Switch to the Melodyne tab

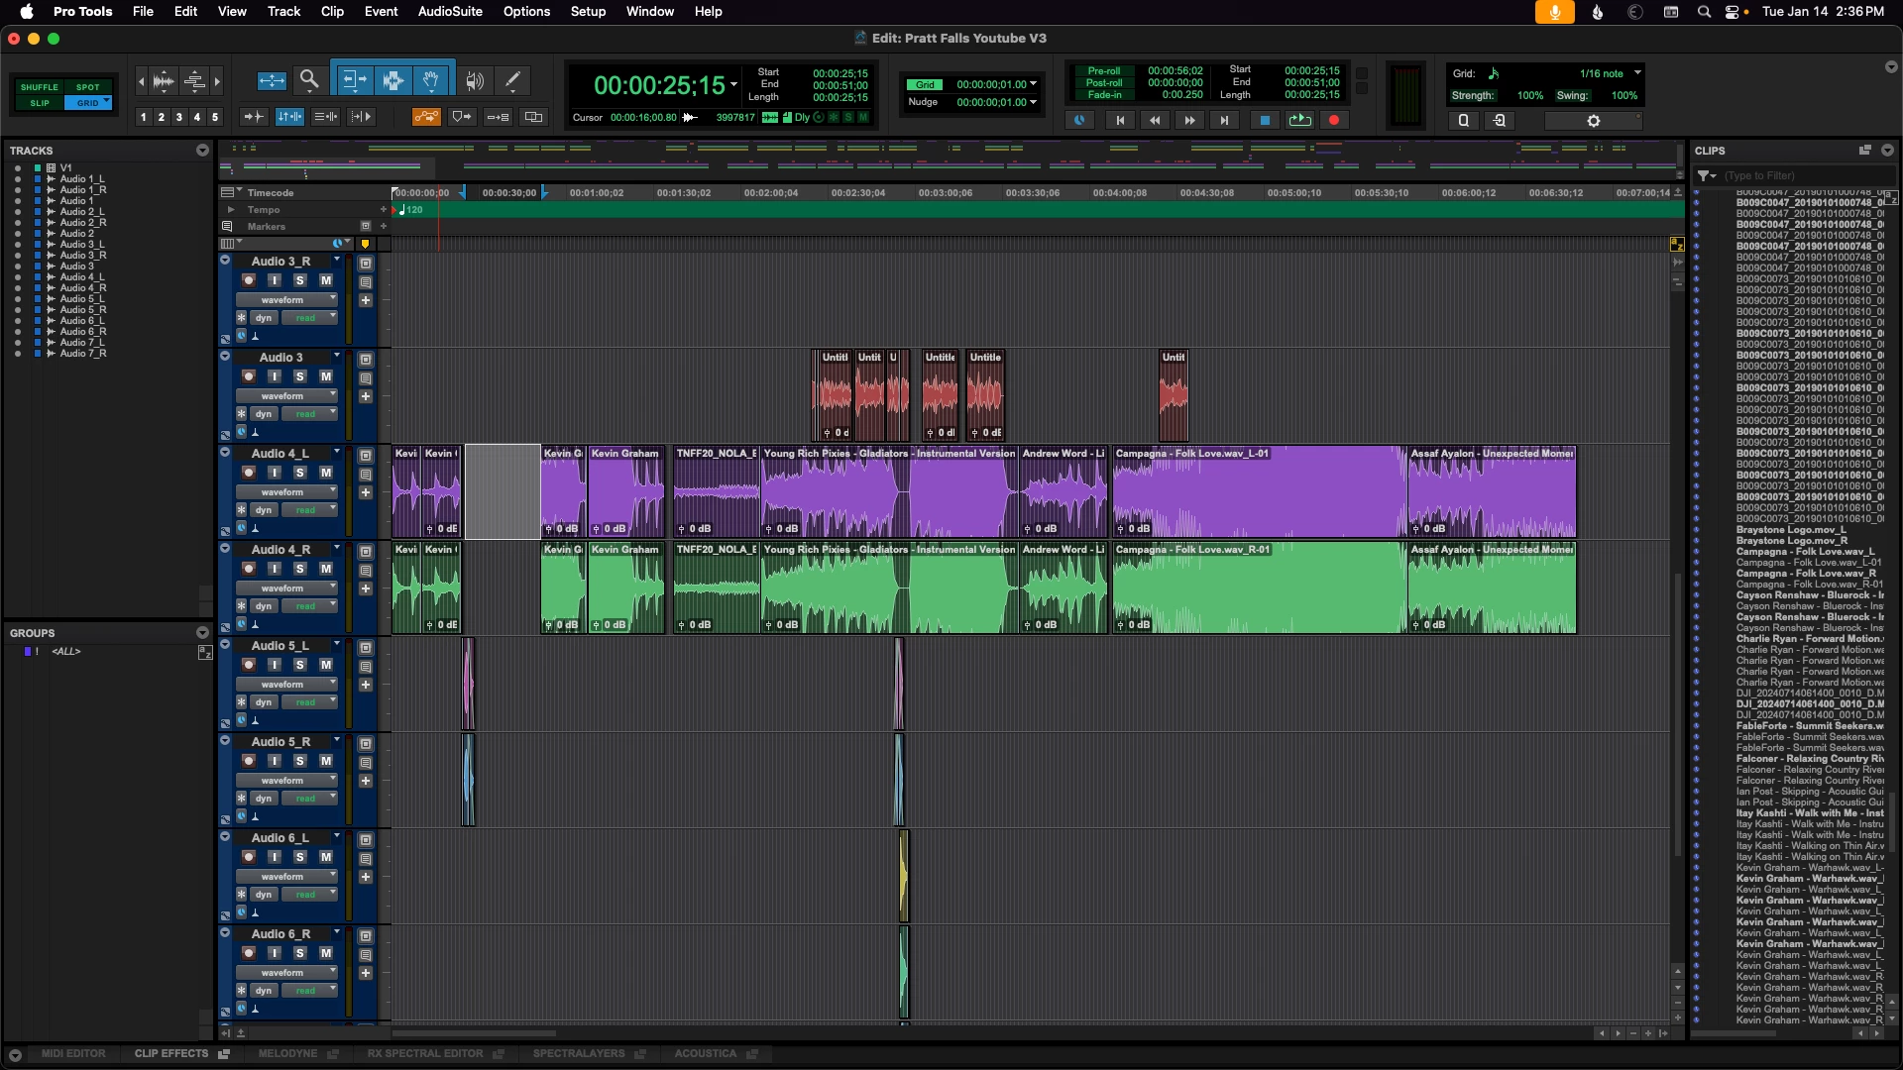287,1053
